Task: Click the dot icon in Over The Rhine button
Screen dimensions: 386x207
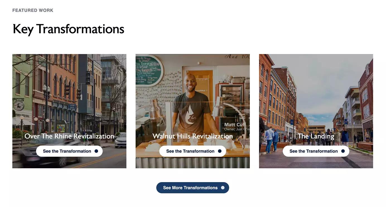Action: click(96, 151)
